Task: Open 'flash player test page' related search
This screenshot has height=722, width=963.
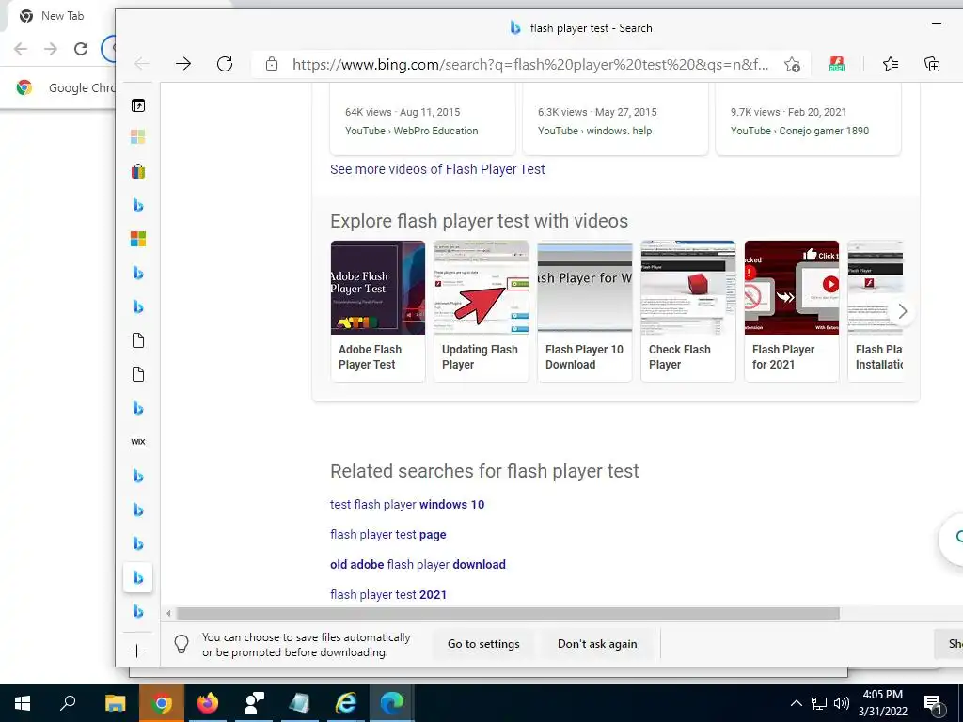Action: click(388, 535)
